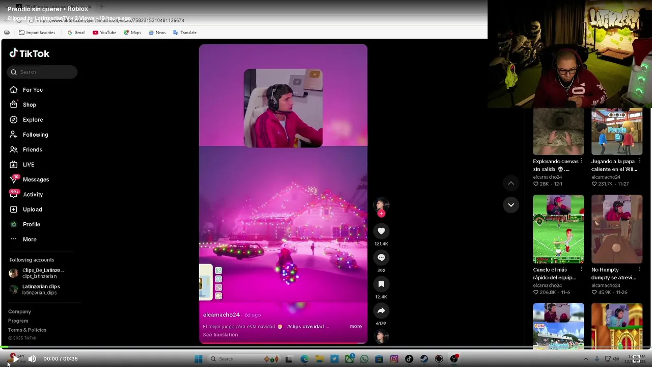Open WhatsApp in taskbar
The image size is (652, 367).
tap(364, 359)
